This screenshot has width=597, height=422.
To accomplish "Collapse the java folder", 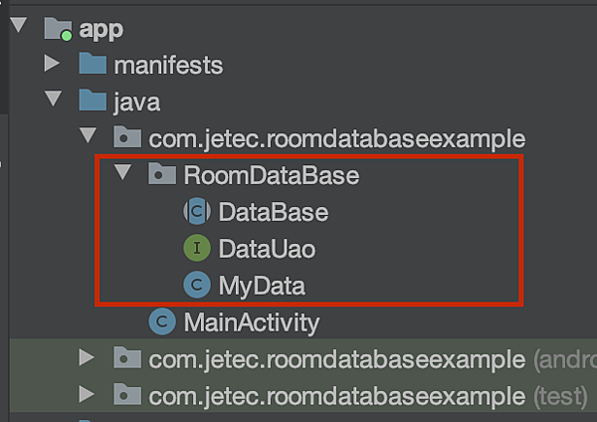I will 53,98.
